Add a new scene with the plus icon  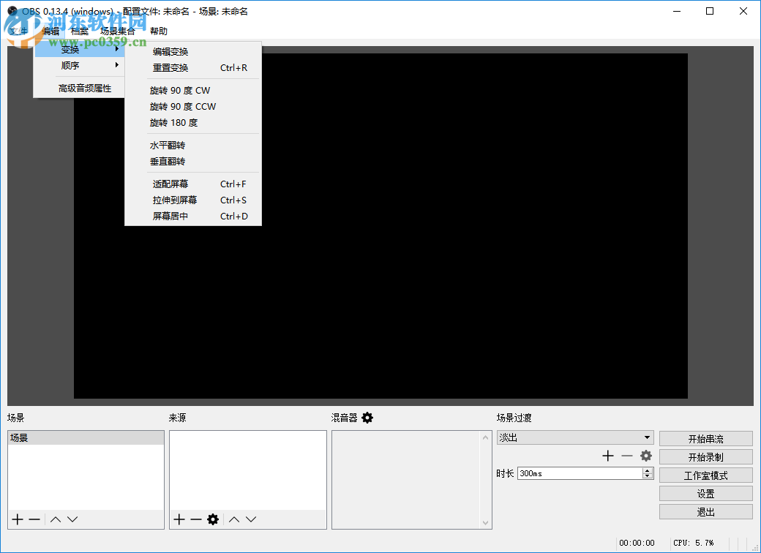(x=17, y=519)
